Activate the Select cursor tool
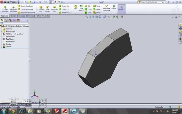 [50, 2]
